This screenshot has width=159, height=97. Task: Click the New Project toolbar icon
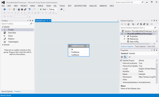click(14, 9)
